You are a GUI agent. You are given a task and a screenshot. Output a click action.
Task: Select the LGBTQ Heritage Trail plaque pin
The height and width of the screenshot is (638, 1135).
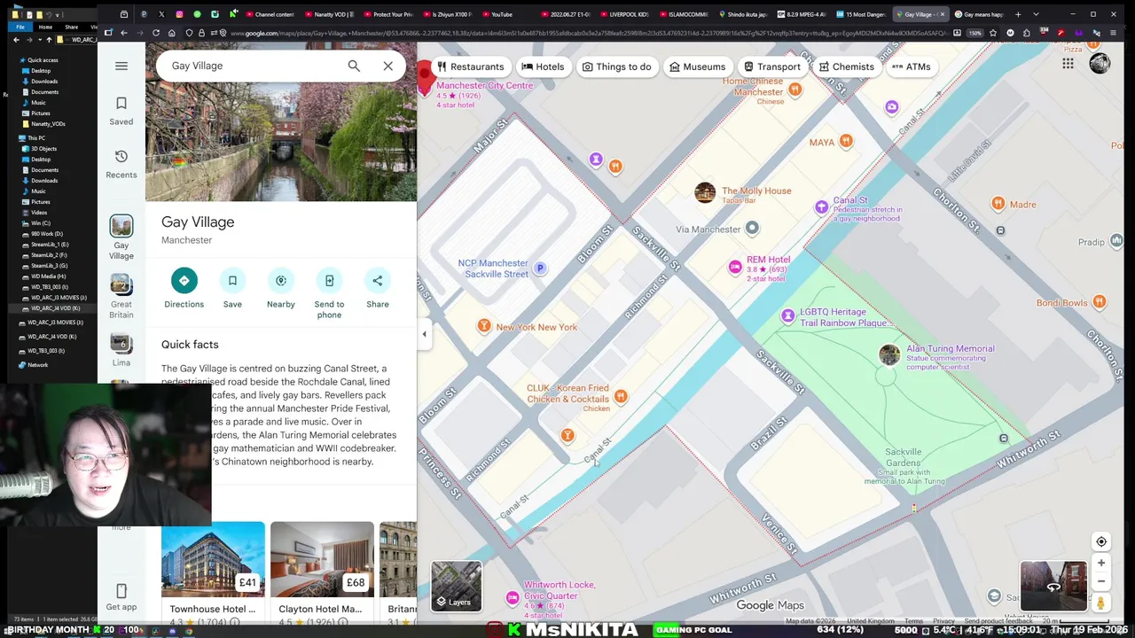coord(788,315)
